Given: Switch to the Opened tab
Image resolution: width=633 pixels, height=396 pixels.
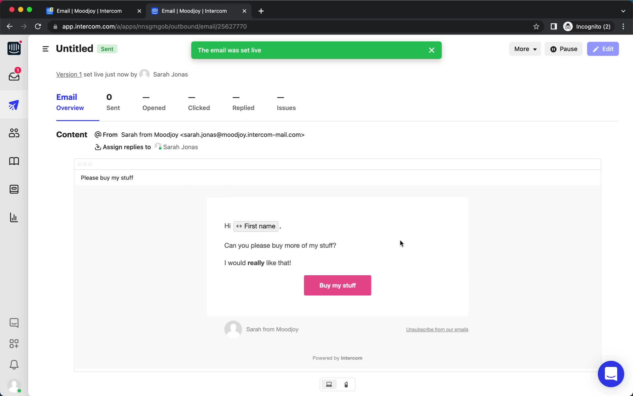Looking at the screenshot, I should coord(154,108).
